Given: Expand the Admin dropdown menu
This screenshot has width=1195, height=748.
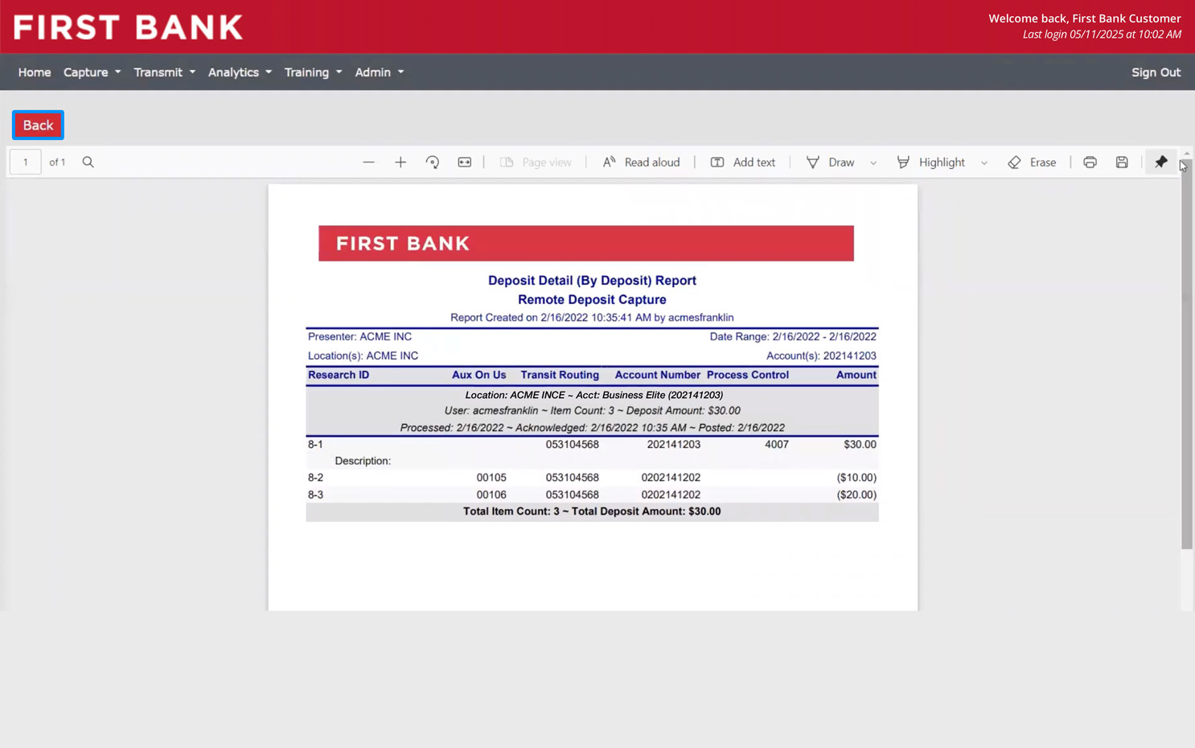Looking at the screenshot, I should pyautogui.click(x=379, y=72).
